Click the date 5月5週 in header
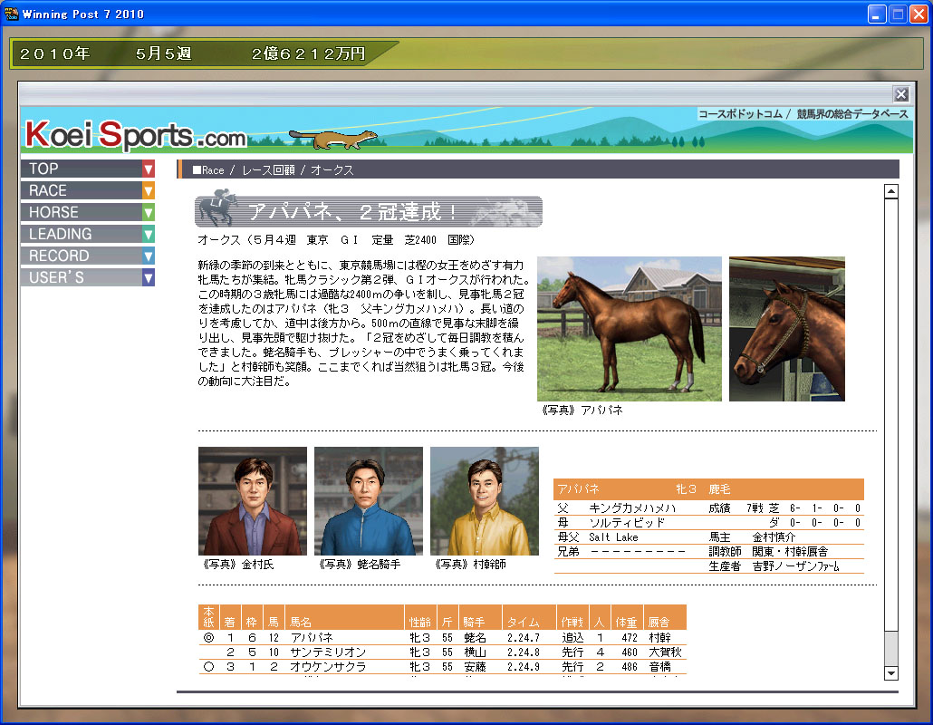 [x=164, y=54]
